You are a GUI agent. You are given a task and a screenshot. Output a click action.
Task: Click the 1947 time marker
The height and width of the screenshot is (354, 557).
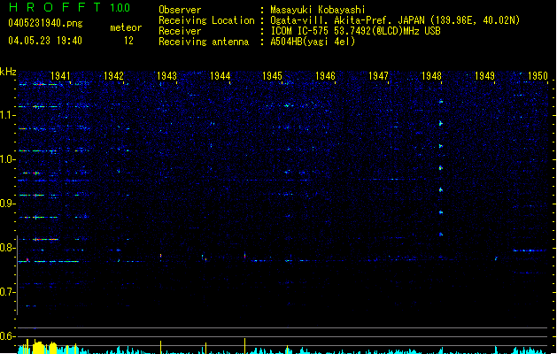tap(378, 75)
